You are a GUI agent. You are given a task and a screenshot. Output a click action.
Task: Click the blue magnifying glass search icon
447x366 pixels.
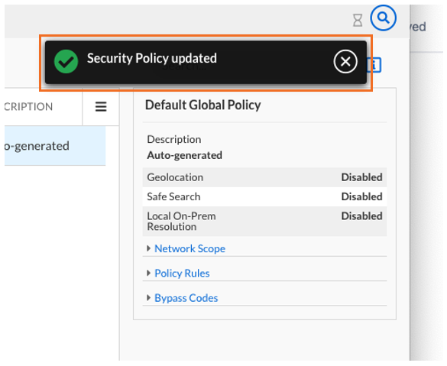[383, 18]
